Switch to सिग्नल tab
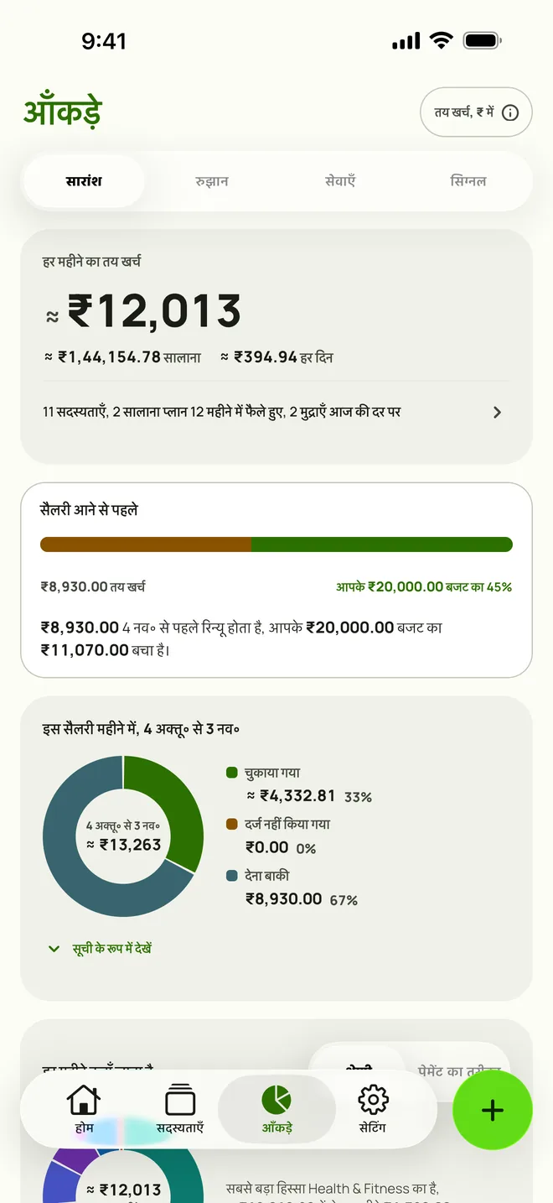The image size is (553, 1203). coord(468,181)
